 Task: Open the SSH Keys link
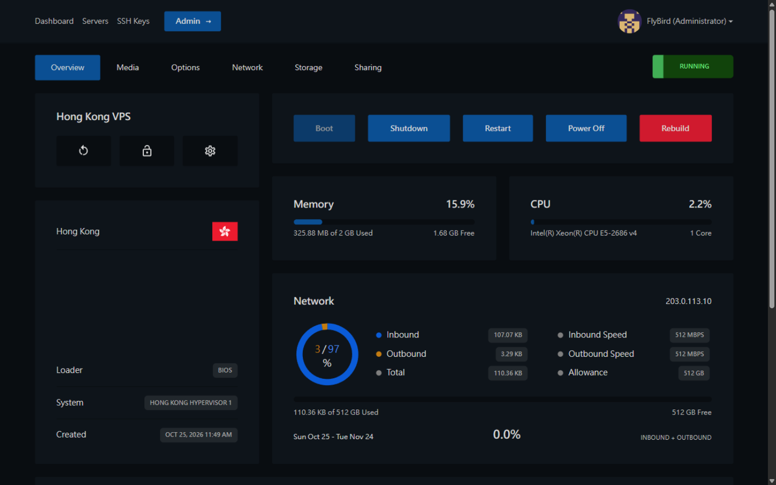pyautogui.click(x=133, y=21)
